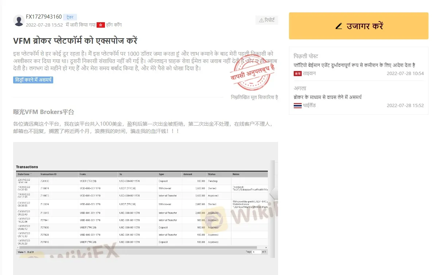Click the ट्रेडर badge next to username
Screen dimensions: 434x275
[70, 17]
